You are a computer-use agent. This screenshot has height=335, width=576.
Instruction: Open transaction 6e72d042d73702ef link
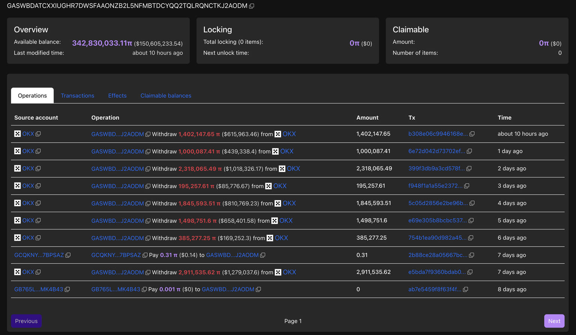(436, 151)
